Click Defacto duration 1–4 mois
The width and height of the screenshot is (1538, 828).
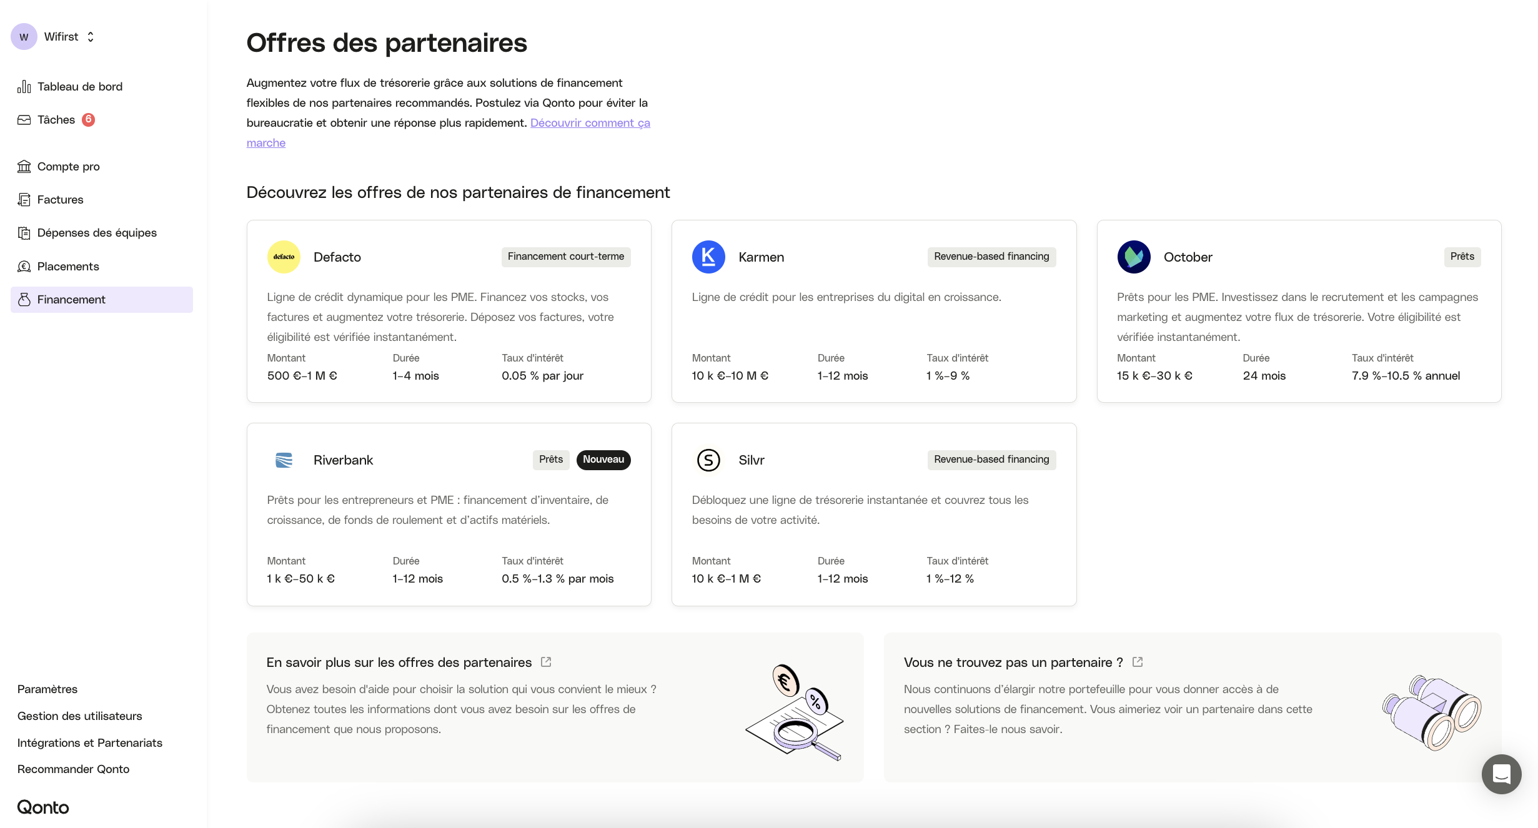(416, 376)
